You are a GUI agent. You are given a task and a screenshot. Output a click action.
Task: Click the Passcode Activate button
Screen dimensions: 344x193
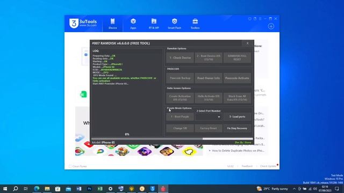click(237, 78)
